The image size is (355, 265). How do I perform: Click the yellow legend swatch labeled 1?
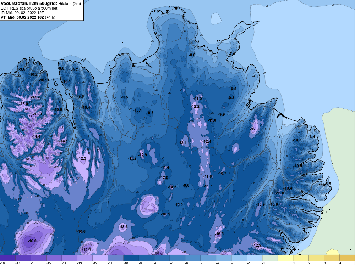tap(300, 258)
